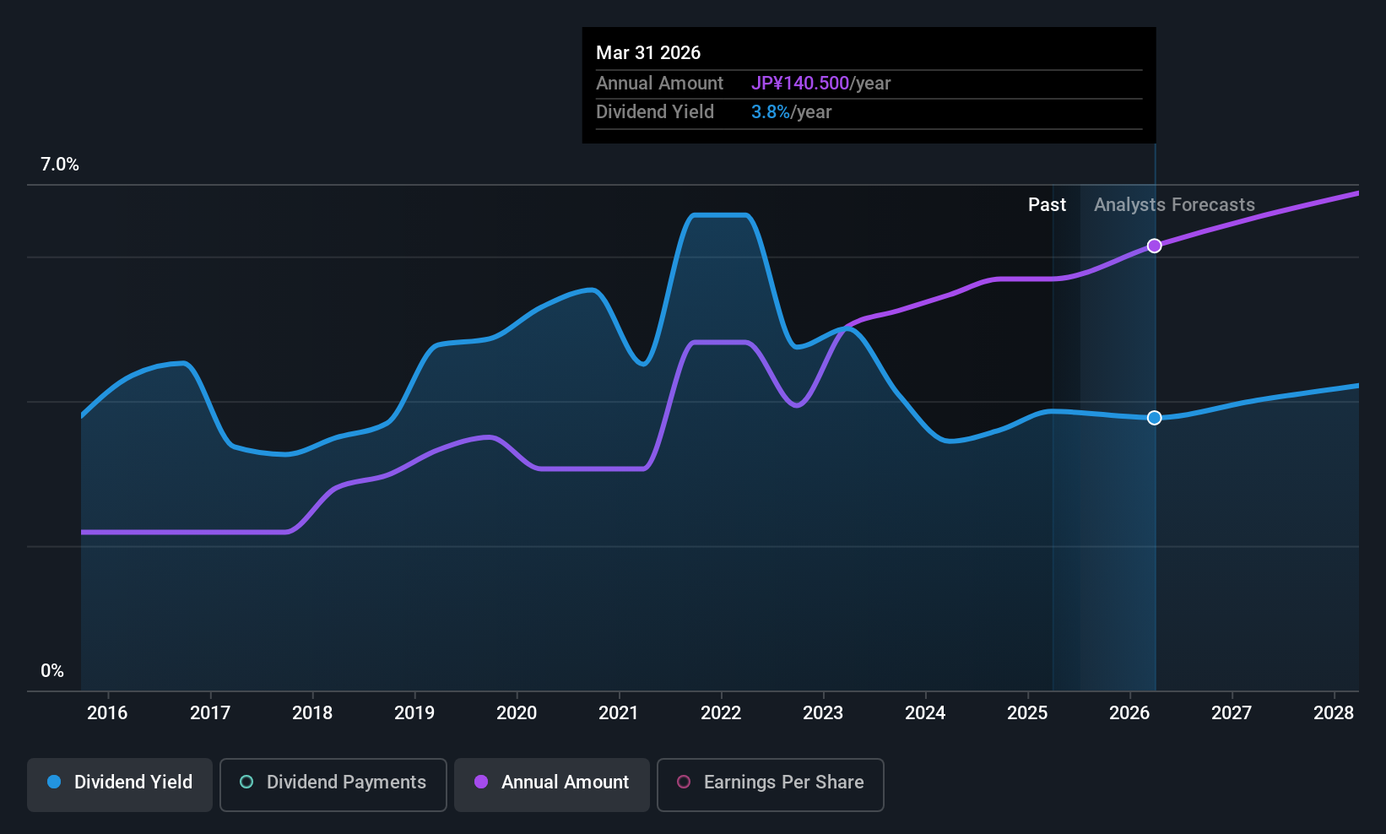This screenshot has width=1386, height=834.
Task: Click the Analysts Forecasts region label
Action: tap(1174, 205)
